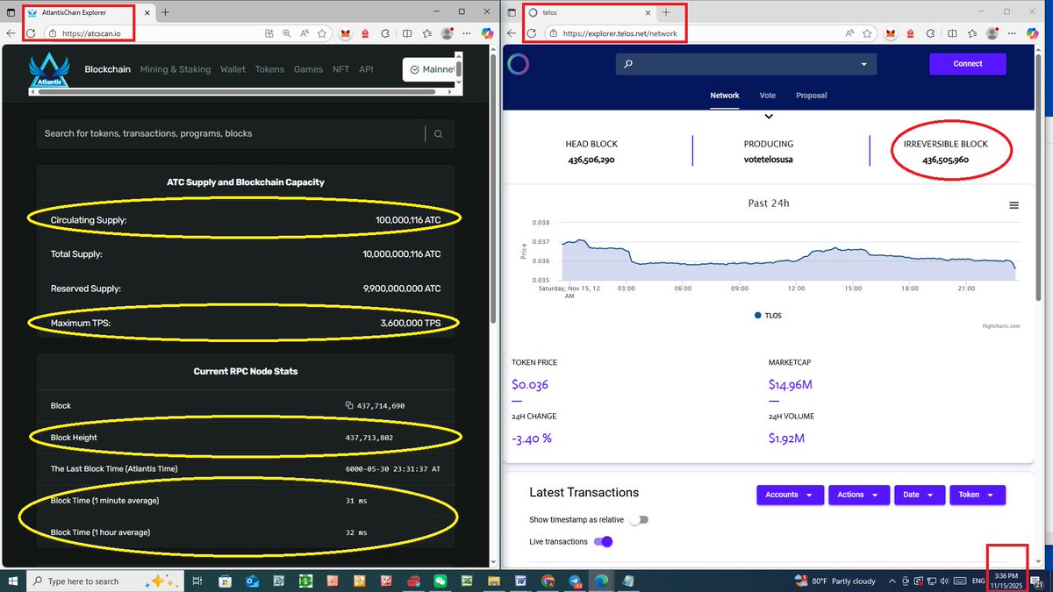Open the MetaMask extension in the telos window
This screenshot has height=592, width=1053.
(x=891, y=33)
